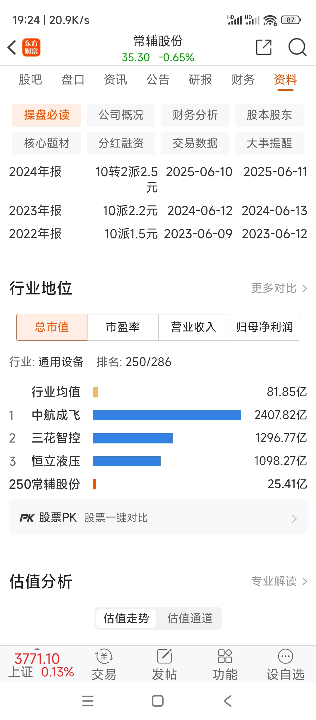
Task: Open the 发帖 compose icon
Action: click(164, 656)
